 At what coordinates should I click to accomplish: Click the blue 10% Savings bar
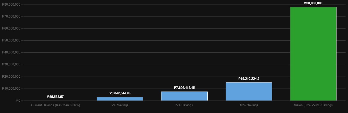(x=249, y=91)
